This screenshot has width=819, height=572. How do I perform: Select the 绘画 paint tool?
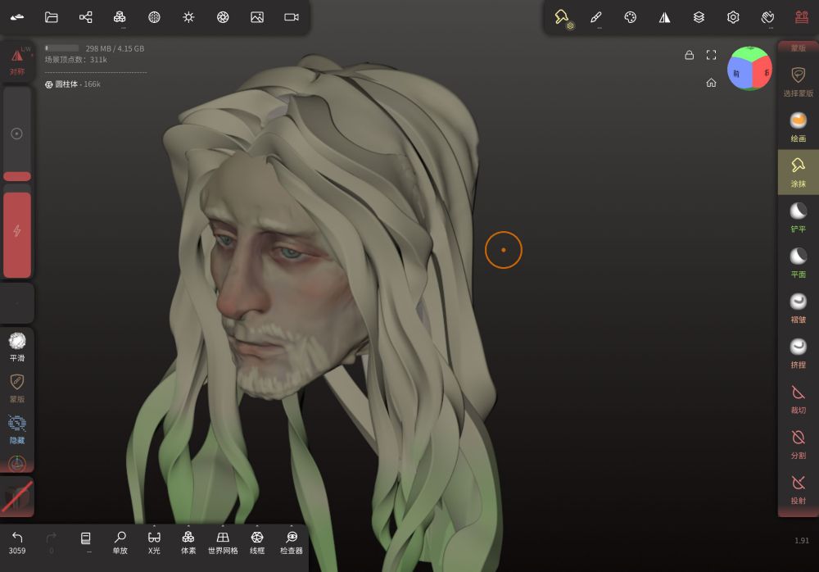pyautogui.click(x=798, y=127)
